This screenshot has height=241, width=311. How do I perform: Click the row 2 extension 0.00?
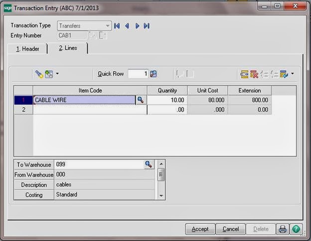(x=250, y=110)
